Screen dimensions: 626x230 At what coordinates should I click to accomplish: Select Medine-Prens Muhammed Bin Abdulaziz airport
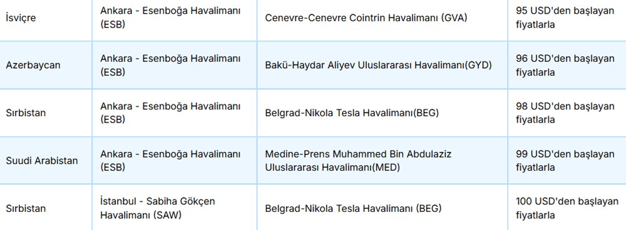pyautogui.click(x=358, y=161)
